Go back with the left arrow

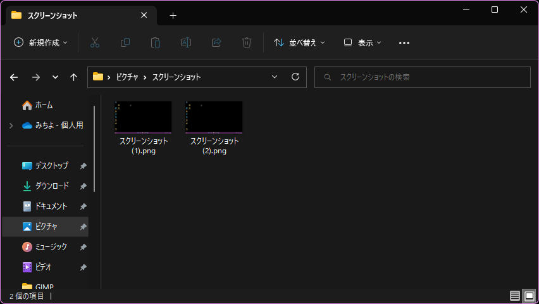click(x=14, y=77)
